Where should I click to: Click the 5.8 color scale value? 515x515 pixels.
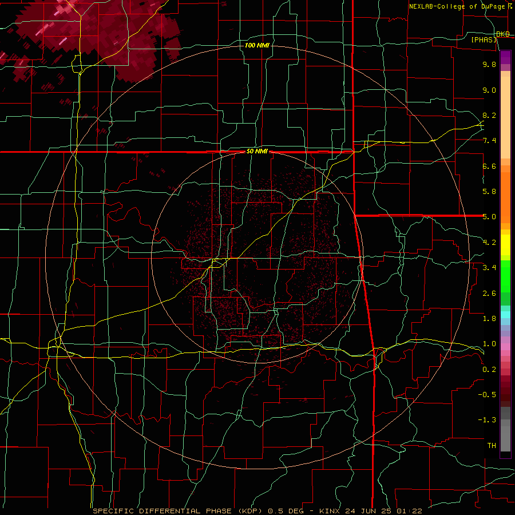point(489,192)
